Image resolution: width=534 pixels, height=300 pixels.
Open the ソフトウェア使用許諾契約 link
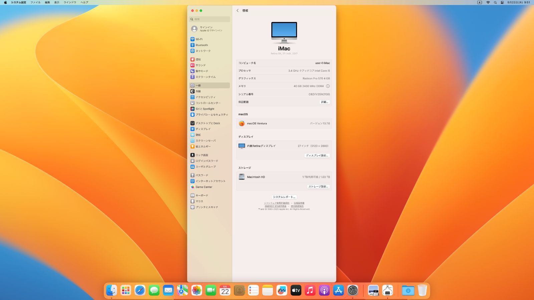(x=277, y=203)
